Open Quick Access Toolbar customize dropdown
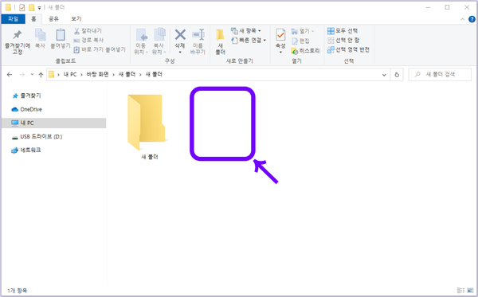Viewport: 478px width, 297px height. tap(39, 8)
